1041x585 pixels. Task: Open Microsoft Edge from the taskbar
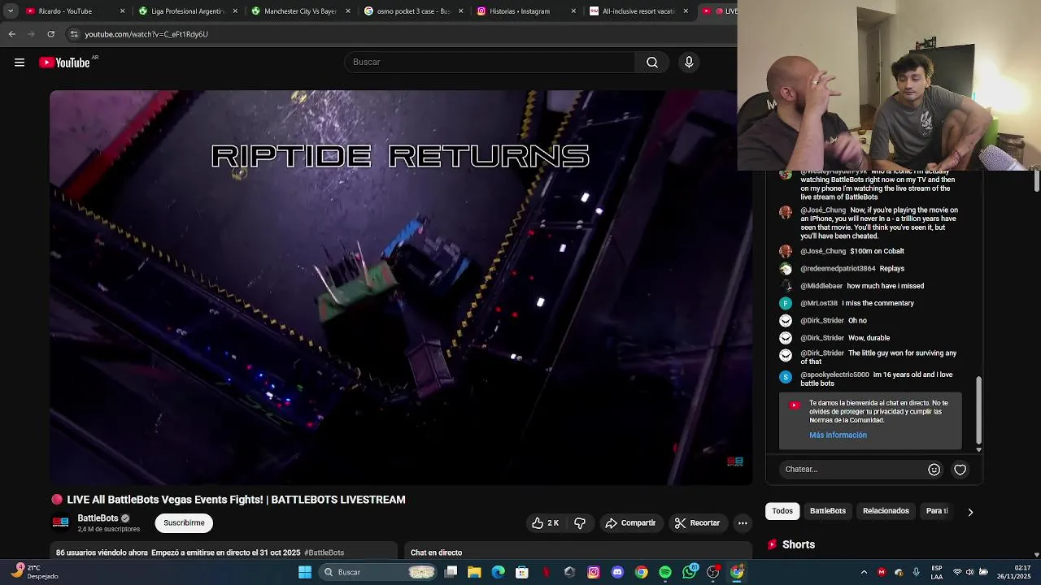499,572
